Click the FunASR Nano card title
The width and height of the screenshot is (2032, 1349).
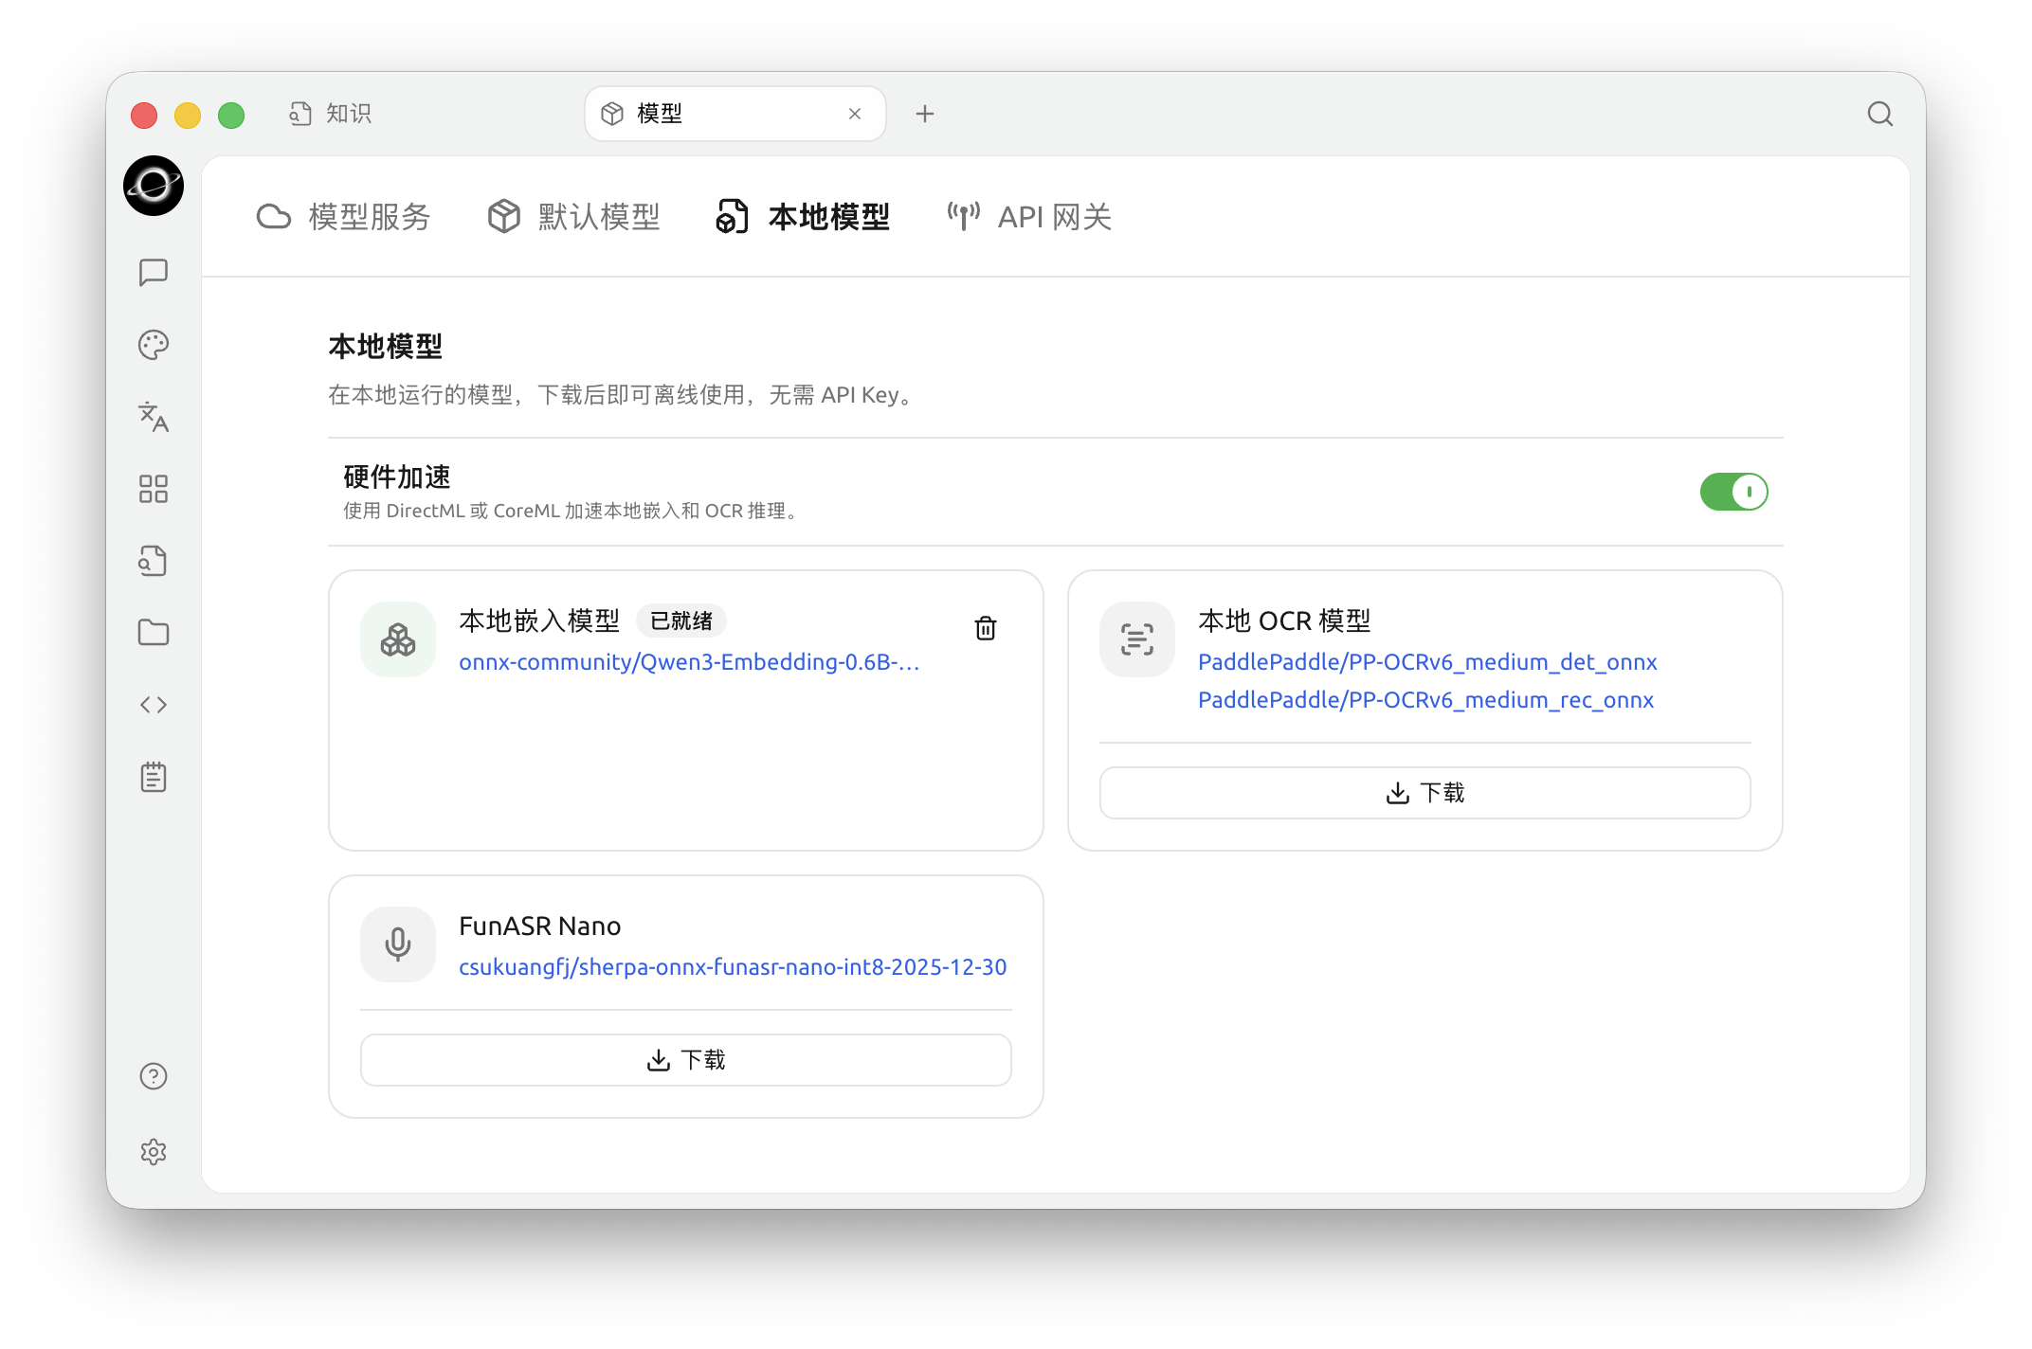point(540,926)
